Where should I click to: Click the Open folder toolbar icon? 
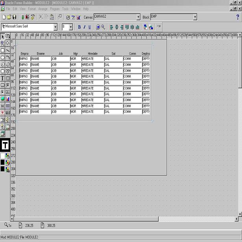[9, 17]
